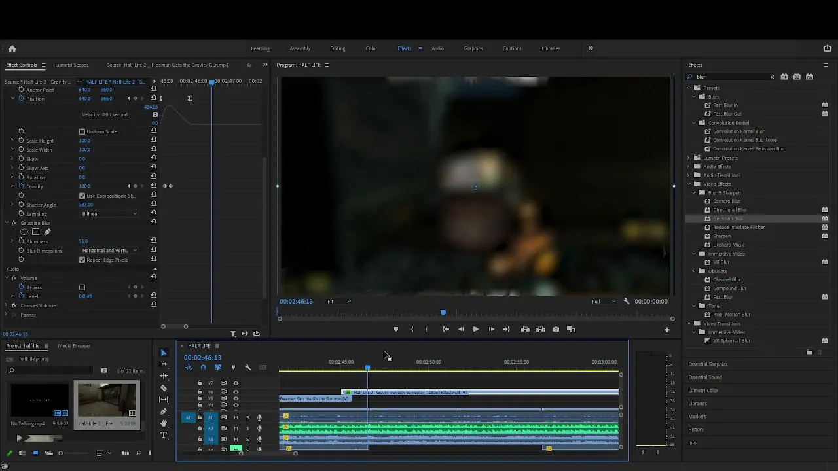Open the Essential Graphics panel
838x471 pixels.
click(x=708, y=364)
